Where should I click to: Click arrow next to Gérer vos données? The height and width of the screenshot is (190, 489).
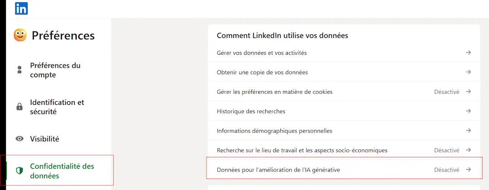(469, 53)
